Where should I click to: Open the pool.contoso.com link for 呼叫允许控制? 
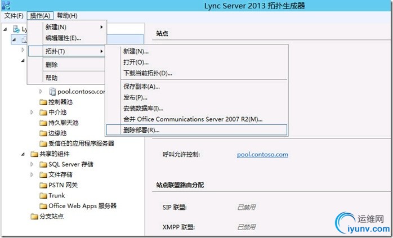tap(262, 155)
